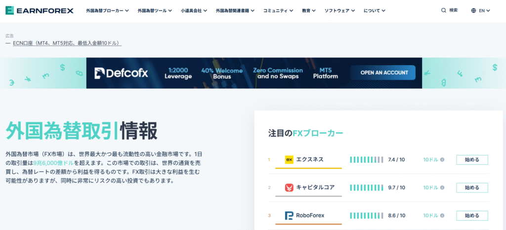This screenshot has width=506, height=230.
Task: Click OPEN AN ACCOUNT in the Defcofx banner
Action: pyautogui.click(x=383, y=73)
